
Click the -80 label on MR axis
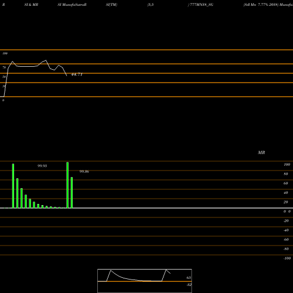click(286, 249)
